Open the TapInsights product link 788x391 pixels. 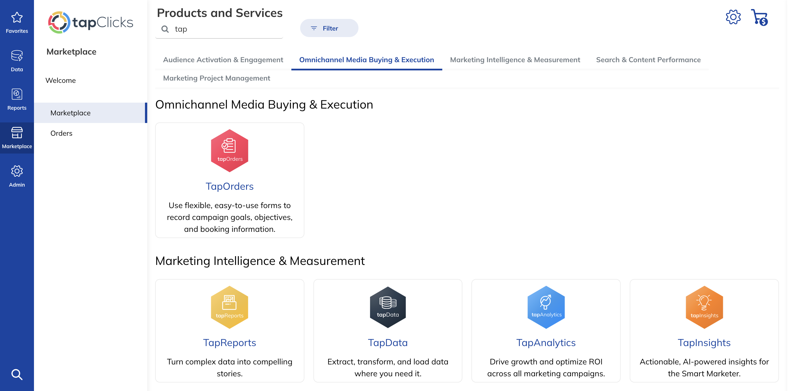[704, 343]
